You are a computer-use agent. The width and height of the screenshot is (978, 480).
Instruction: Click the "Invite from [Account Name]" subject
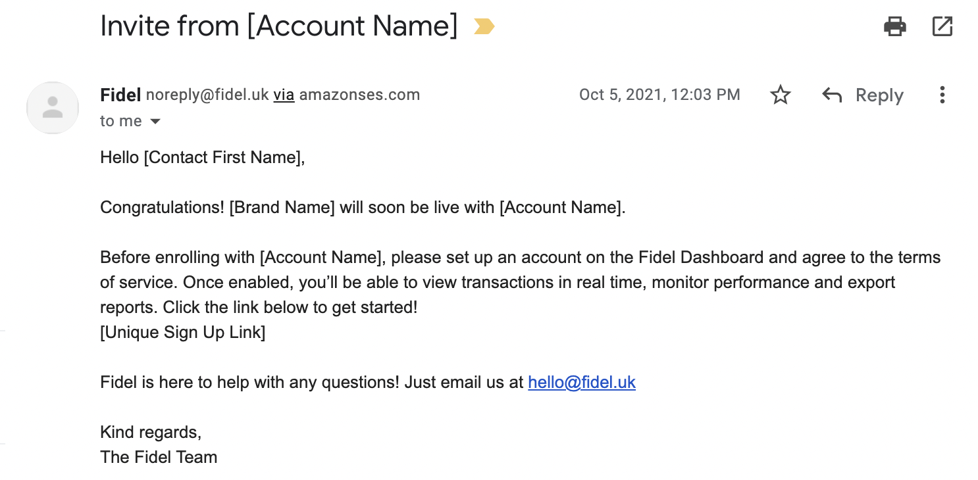[x=278, y=26]
